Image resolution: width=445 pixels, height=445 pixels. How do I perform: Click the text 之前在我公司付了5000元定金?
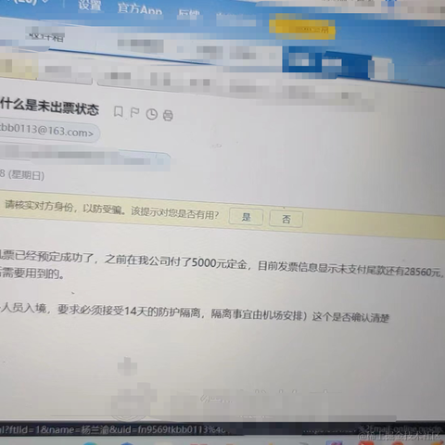pos(175,261)
